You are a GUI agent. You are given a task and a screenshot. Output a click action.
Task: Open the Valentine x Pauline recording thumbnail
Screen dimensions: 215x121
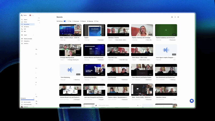118,30
